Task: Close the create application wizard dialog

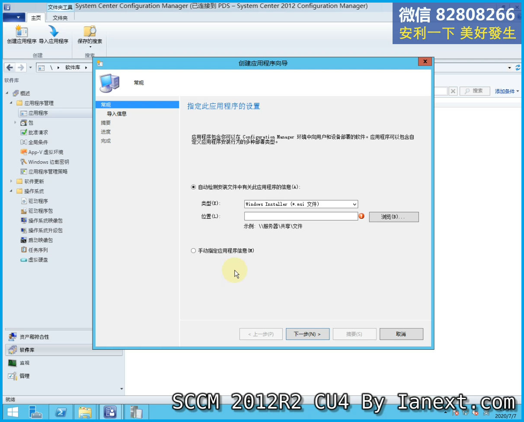Action: pyautogui.click(x=425, y=62)
